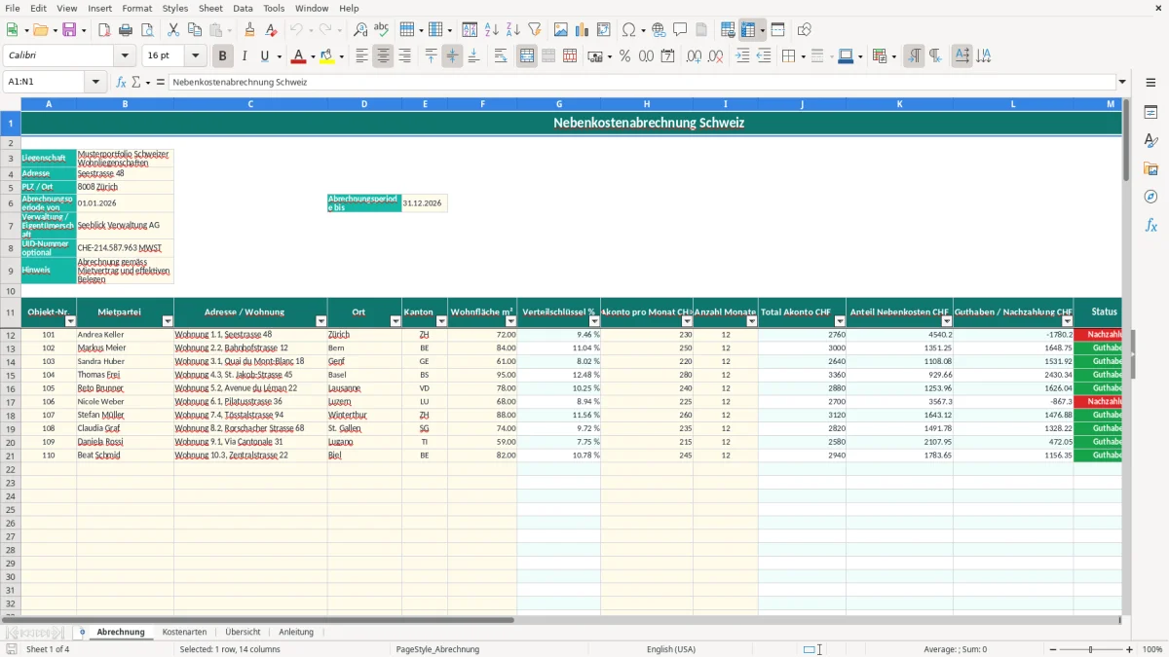
Task: Toggle Align Left
Action: click(361, 56)
